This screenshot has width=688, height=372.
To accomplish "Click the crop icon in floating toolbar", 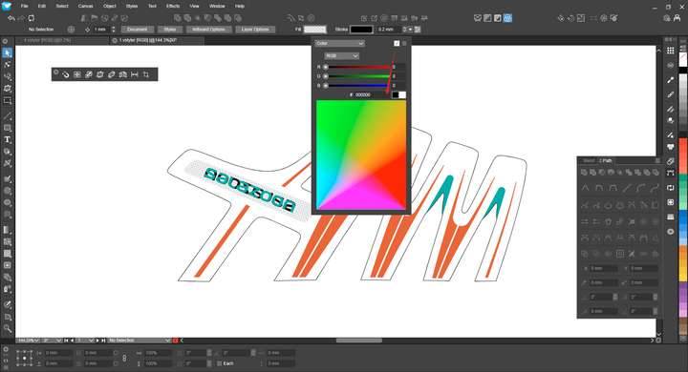I will click(x=145, y=74).
